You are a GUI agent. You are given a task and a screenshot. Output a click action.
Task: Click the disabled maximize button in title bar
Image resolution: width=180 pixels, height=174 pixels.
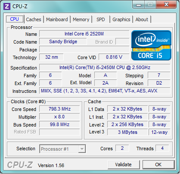tap(150, 5)
